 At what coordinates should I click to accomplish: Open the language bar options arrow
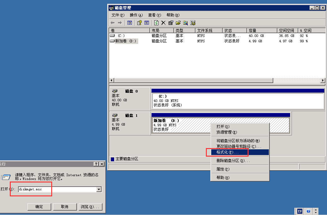316,211
